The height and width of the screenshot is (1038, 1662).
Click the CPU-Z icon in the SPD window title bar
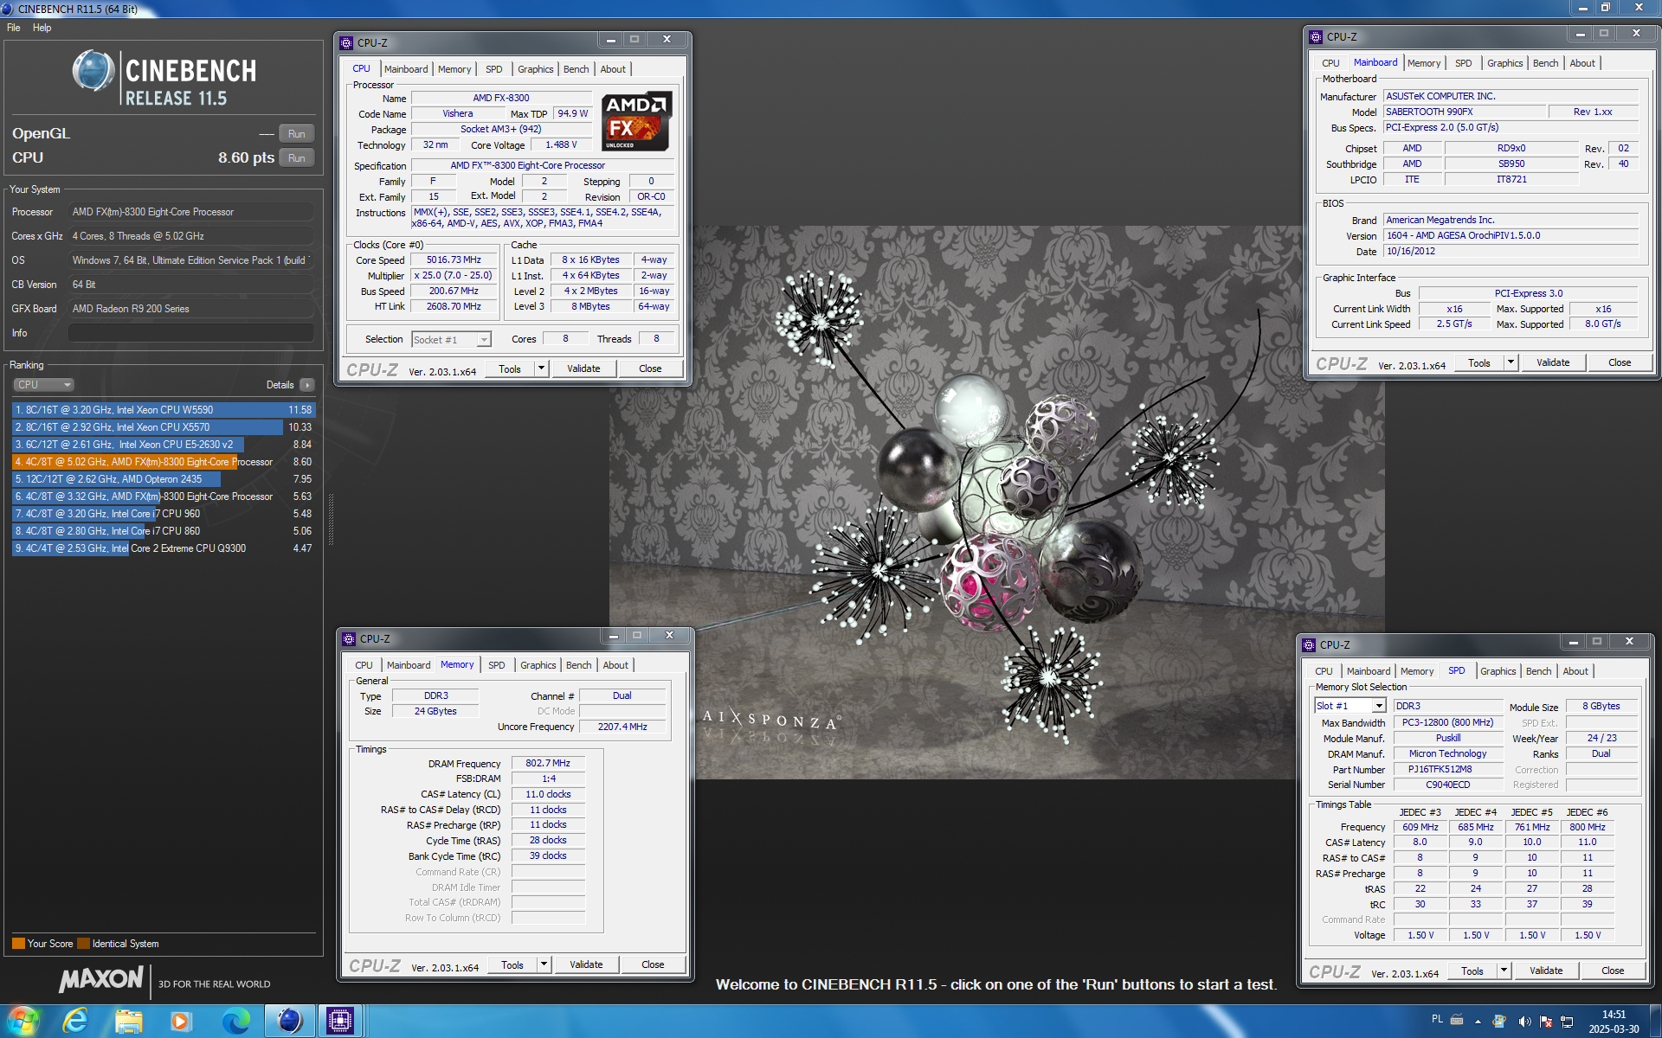(x=1309, y=645)
